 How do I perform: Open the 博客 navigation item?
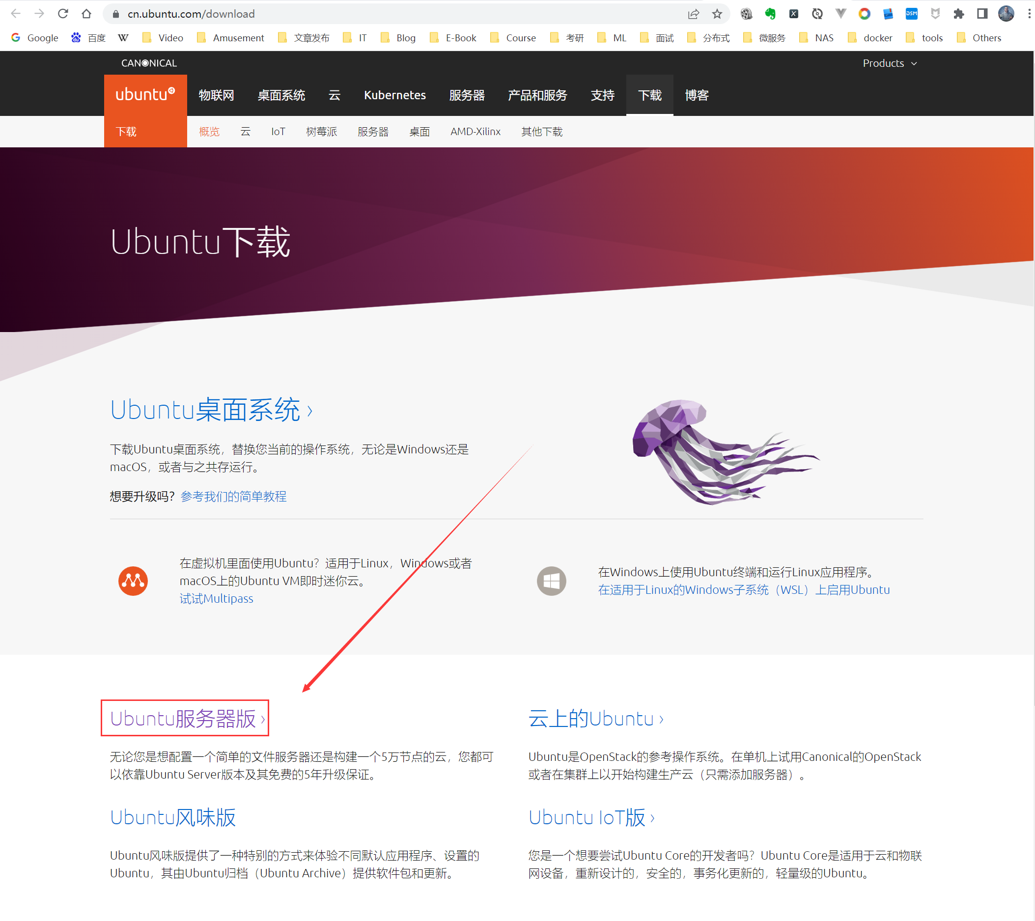697,95
